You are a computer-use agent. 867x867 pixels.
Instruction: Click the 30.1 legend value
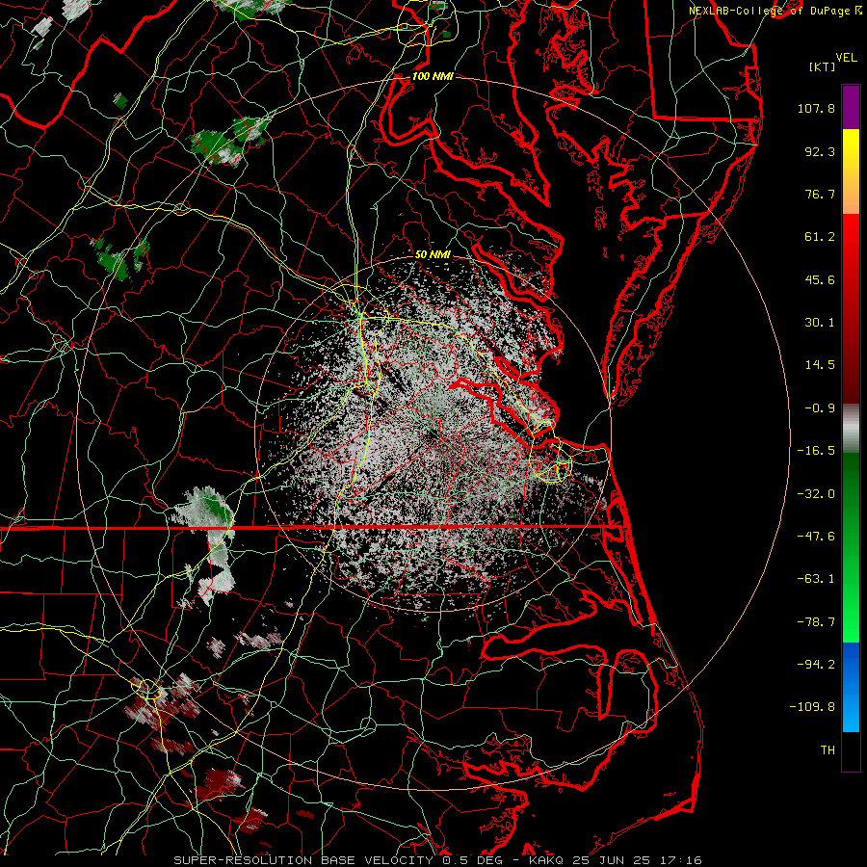(820, 323)
